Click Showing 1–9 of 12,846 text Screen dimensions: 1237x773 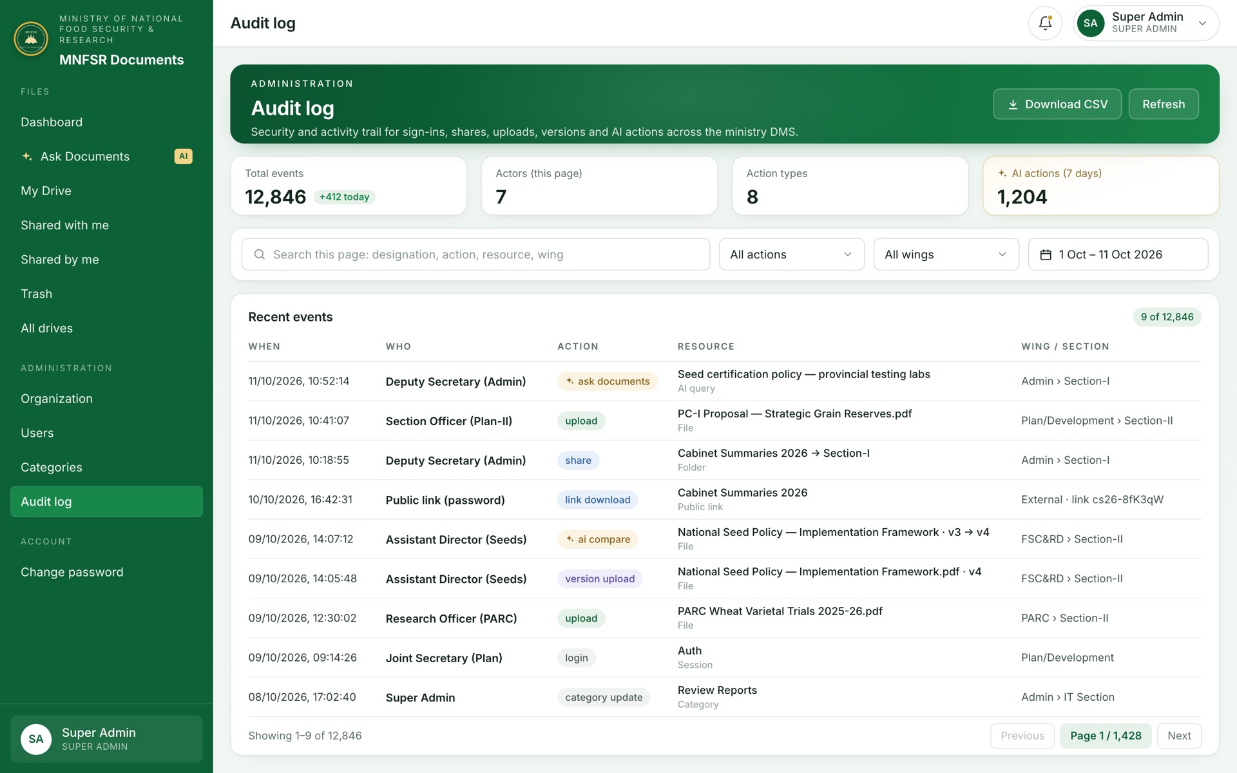tap(305, 736)
